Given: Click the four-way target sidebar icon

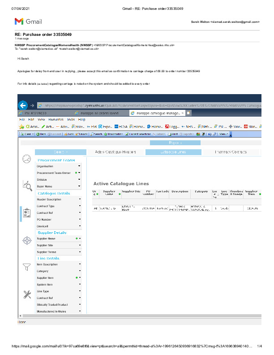Looking at the screenshot, I should (x=26, y=240).
